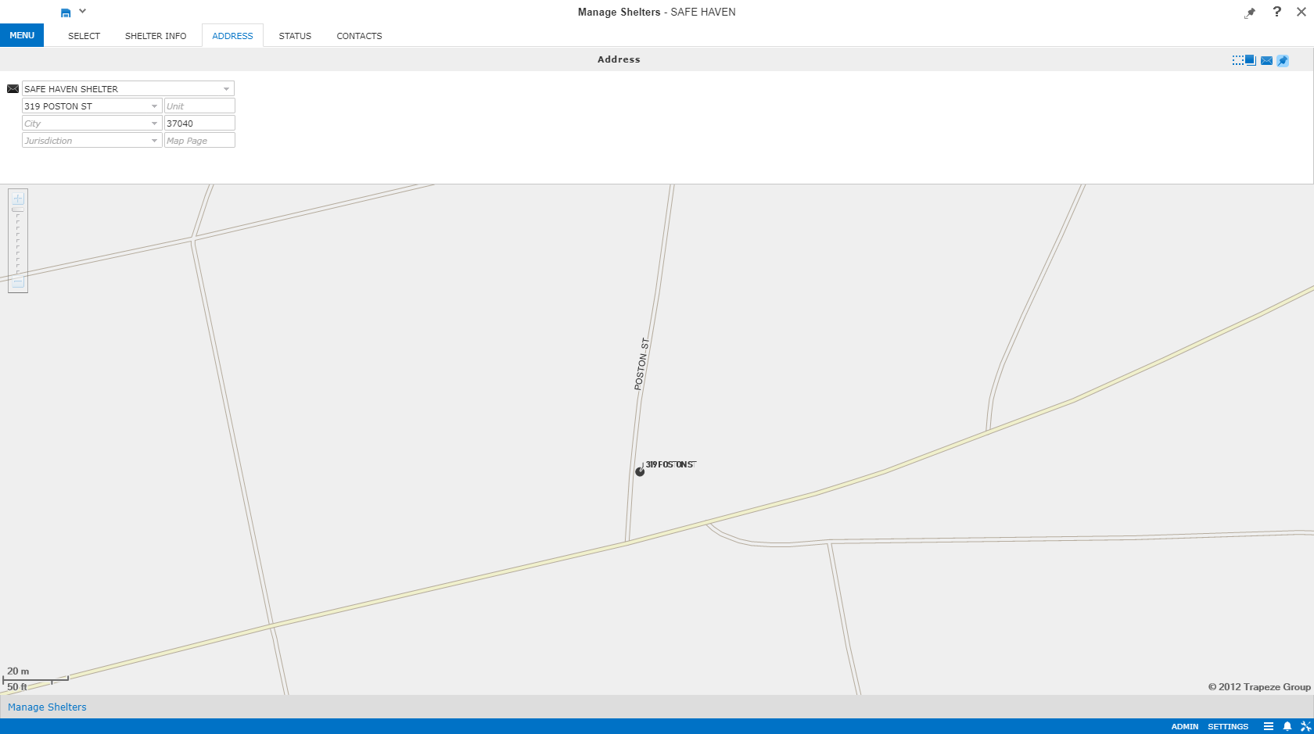Toggle the overlapping blue squares icon
This screenshot has height=734, width=1314.
[1250, 60]
